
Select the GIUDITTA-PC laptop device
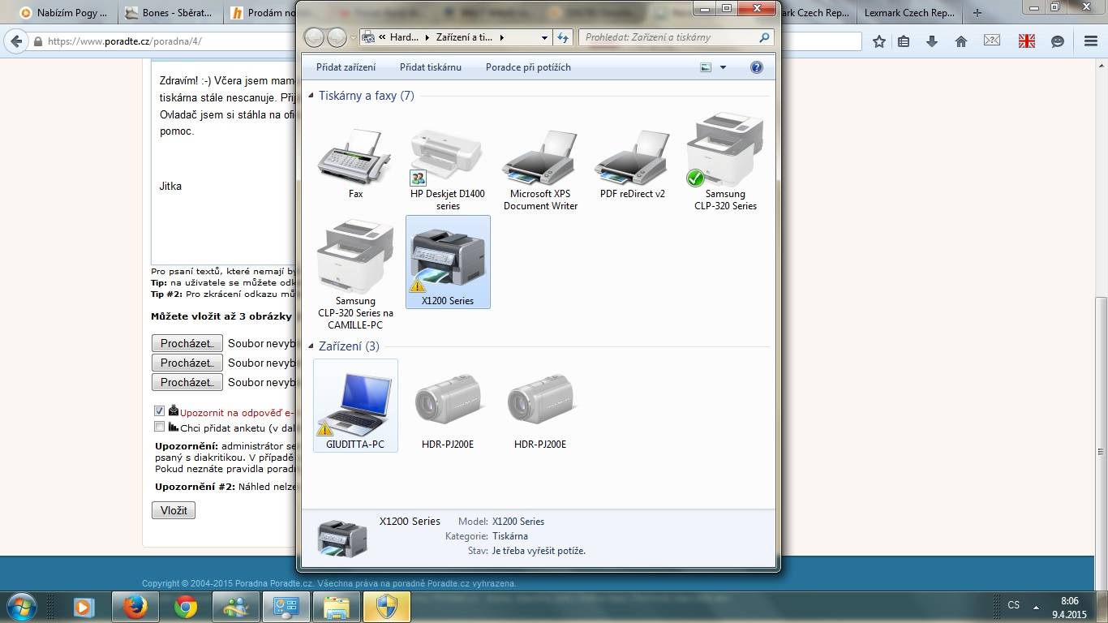(355, 406)
